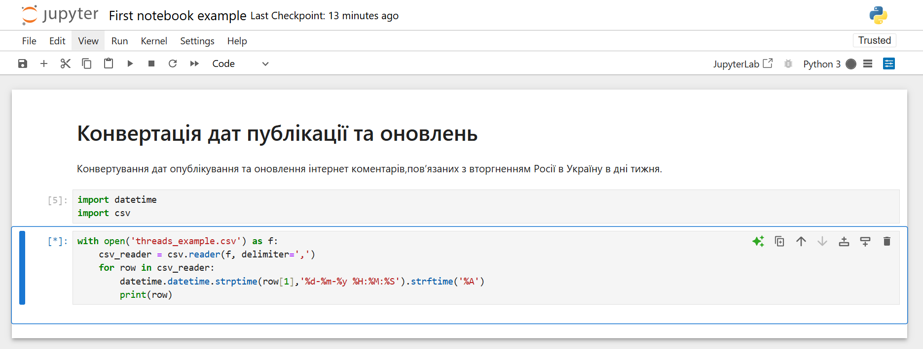Enable the debugger bug icon
Viewport: 923px width, 349px height.
pyautogui.click(x=788, y=64)
